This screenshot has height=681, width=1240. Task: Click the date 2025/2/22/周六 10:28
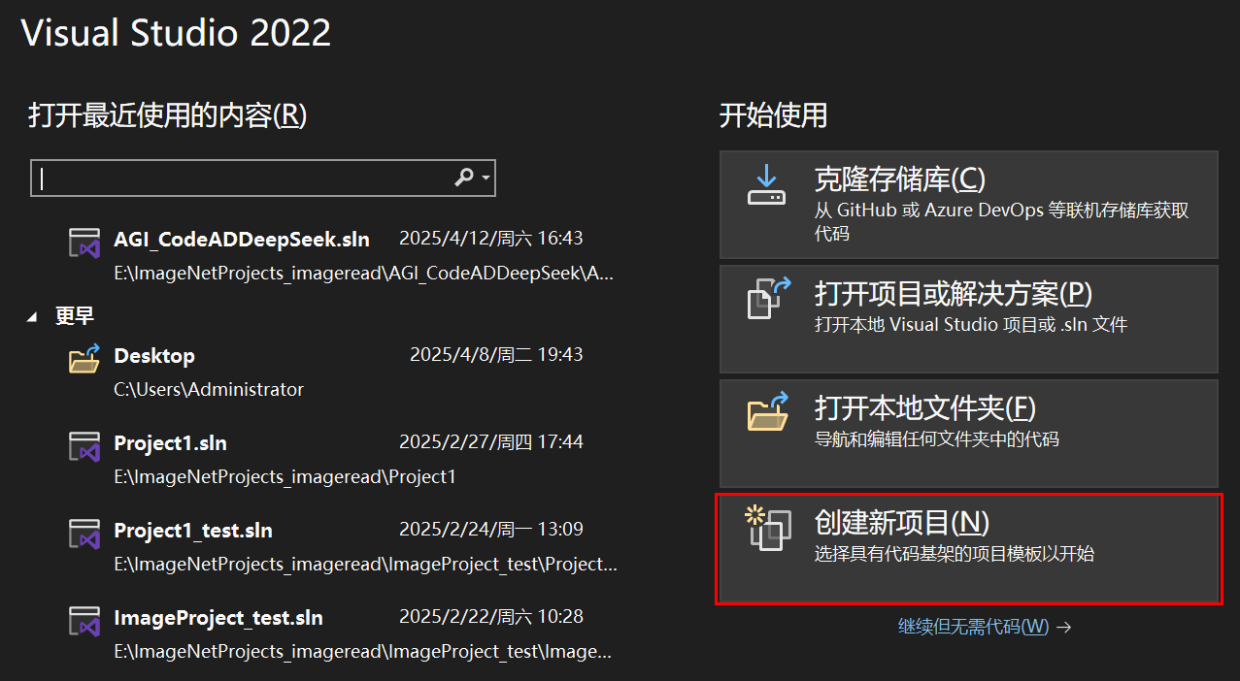click(x=491, y=616)
